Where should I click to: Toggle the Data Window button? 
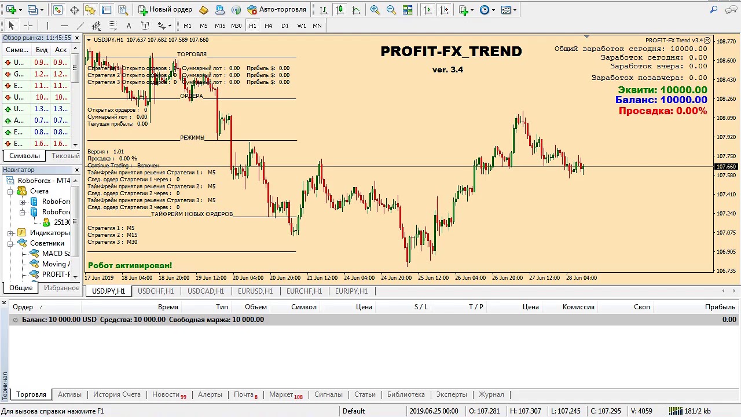point(74,10)
